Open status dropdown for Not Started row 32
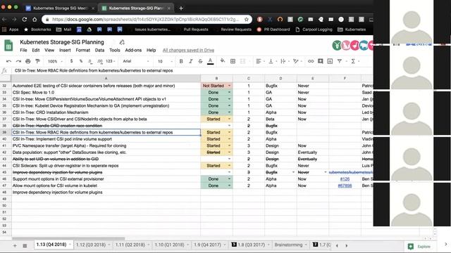The image size is (451, 253). (229, 86)
